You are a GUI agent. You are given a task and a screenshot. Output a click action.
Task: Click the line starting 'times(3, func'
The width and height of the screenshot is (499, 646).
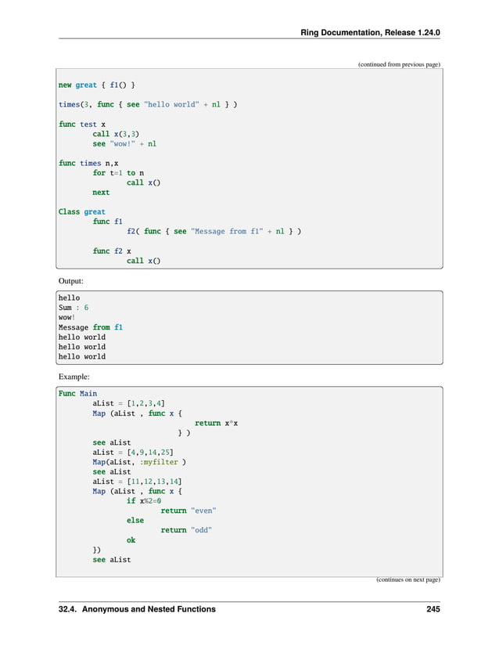148,104
